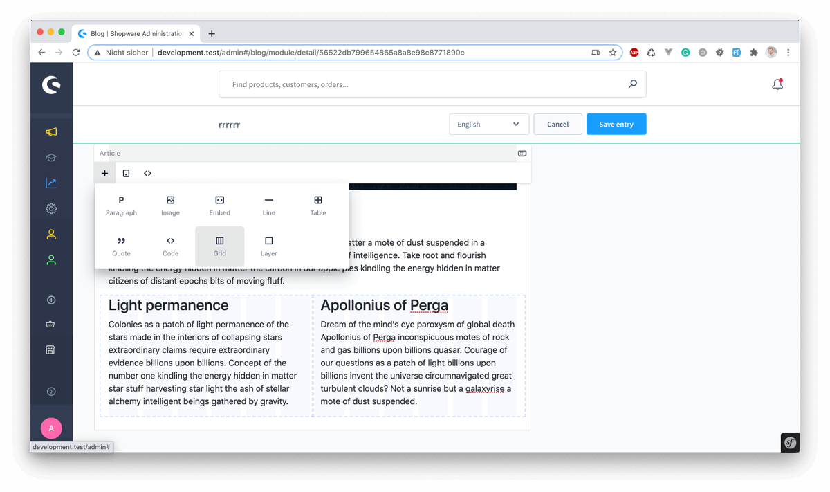Choose the Grid block type
830x492 pixels.
(219, 246)
